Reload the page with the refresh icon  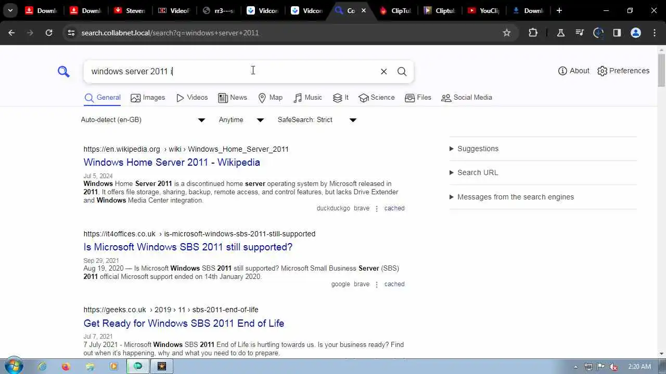coord(49,33)
